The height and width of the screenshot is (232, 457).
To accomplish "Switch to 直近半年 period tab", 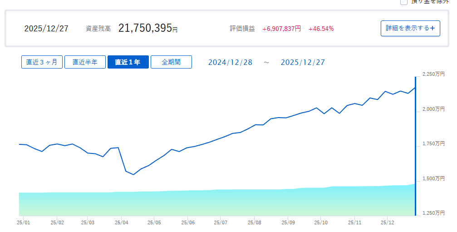I will click(x=85, y=62).
